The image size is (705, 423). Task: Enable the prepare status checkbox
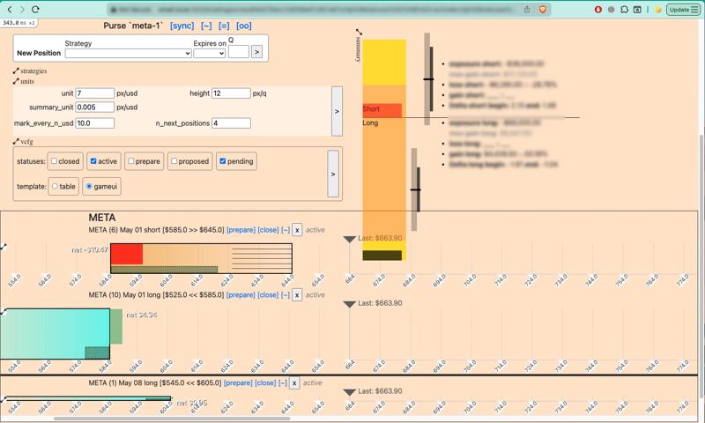pyautogui.click(x=130, y=161)
